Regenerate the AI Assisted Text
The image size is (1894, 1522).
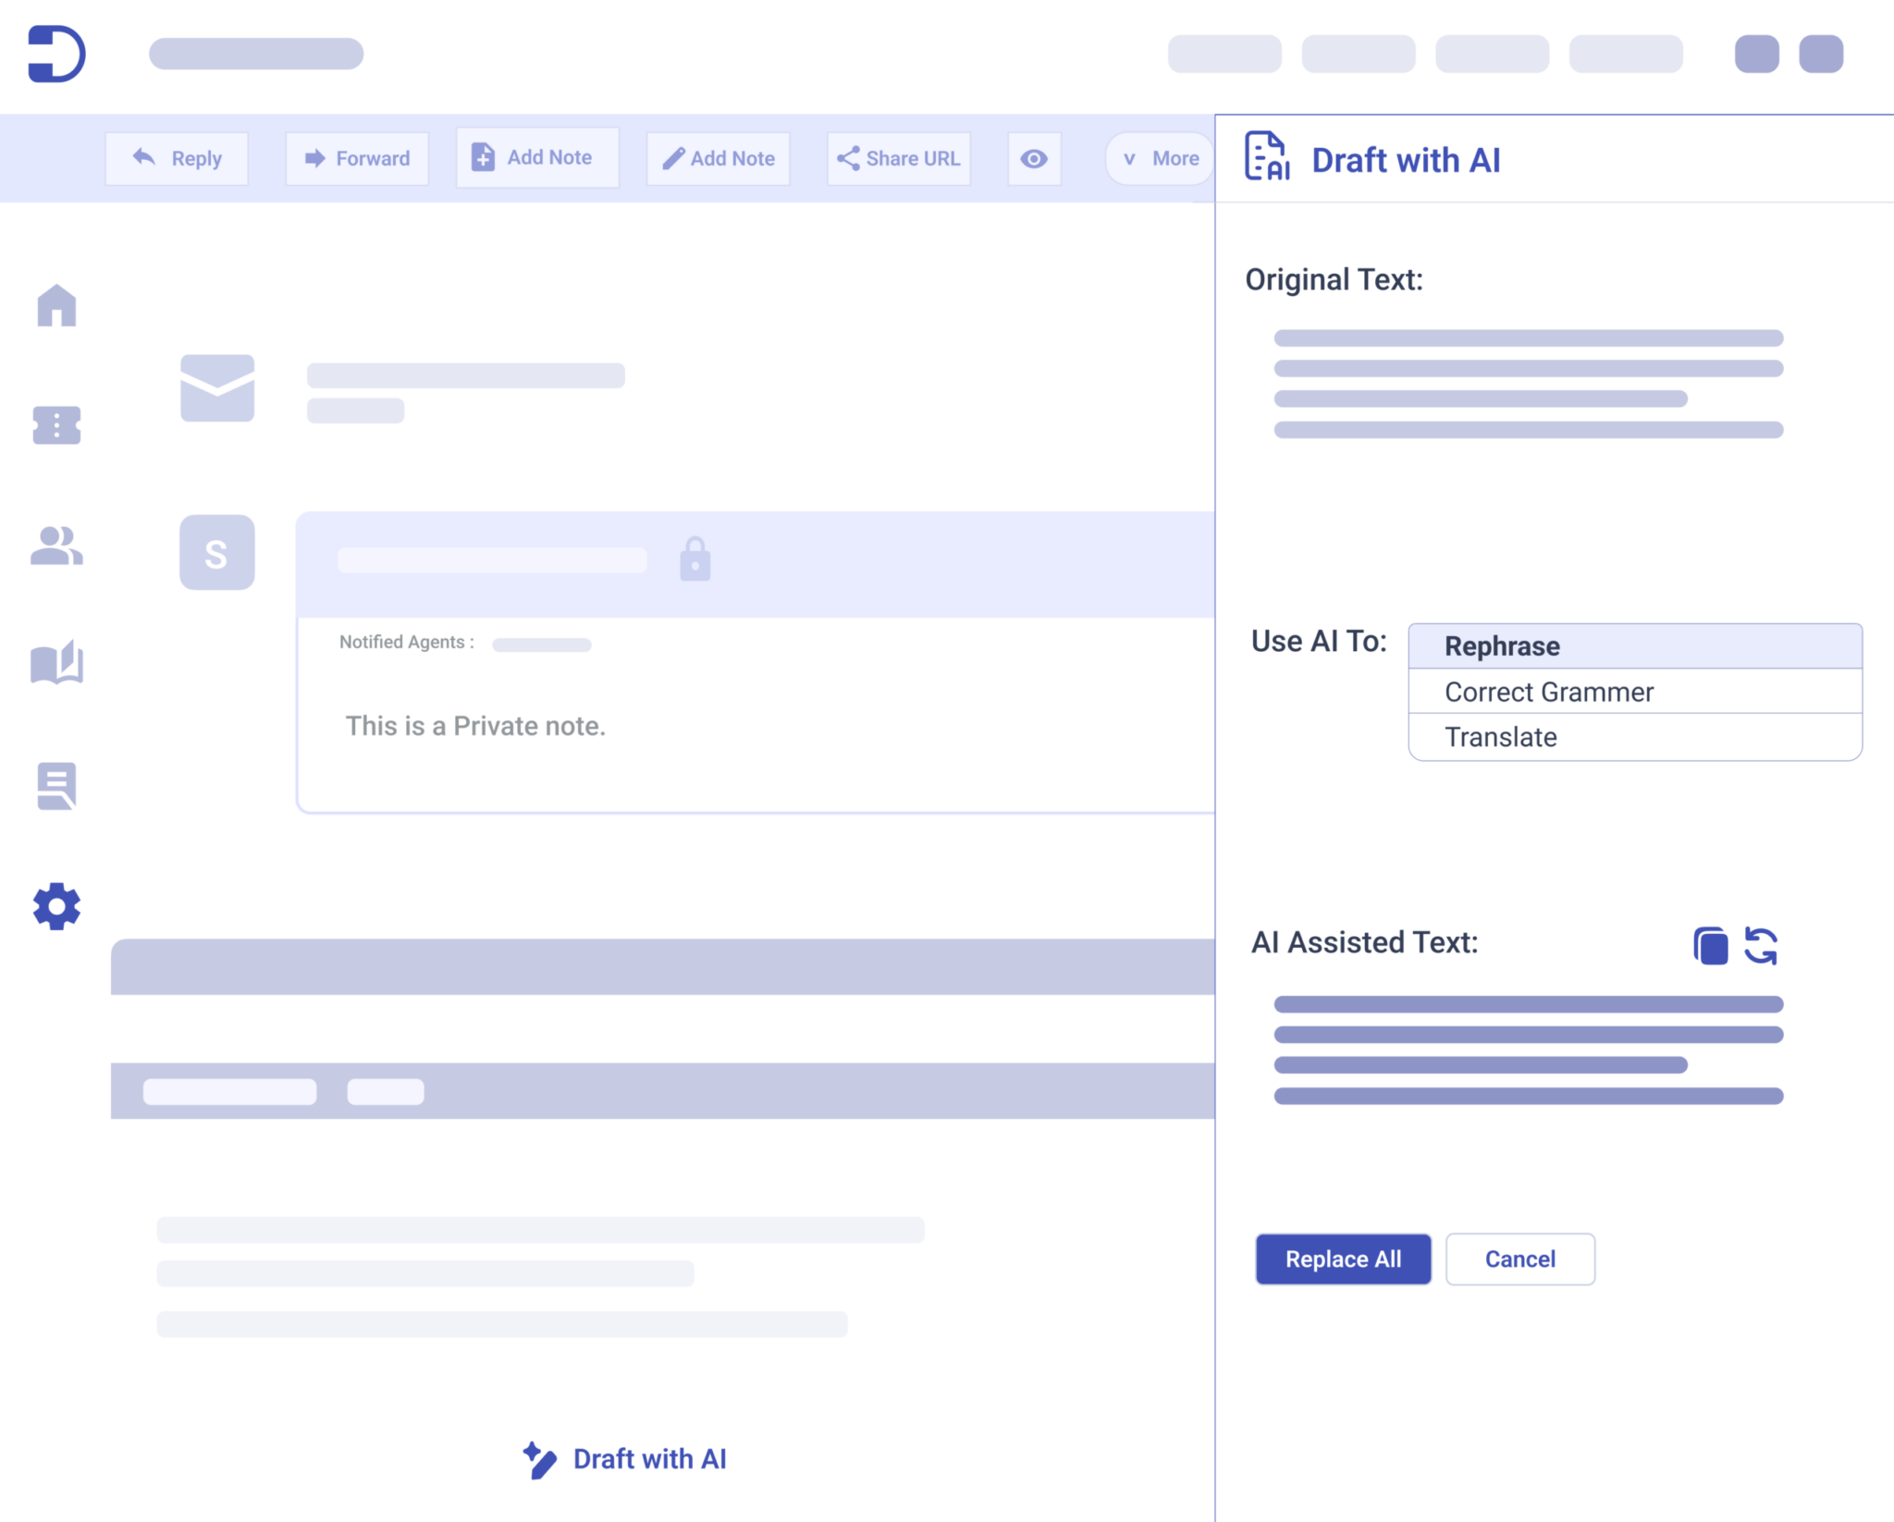tap(1761, 946)
